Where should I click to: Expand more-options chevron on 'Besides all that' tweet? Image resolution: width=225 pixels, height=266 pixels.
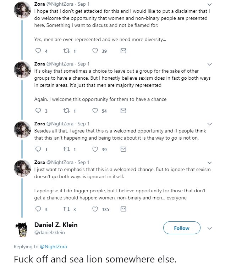[x=210, y=124]
